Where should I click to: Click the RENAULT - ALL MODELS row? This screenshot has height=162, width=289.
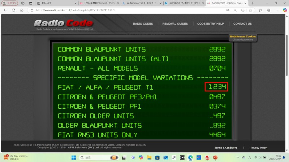[x=142, y=68]
